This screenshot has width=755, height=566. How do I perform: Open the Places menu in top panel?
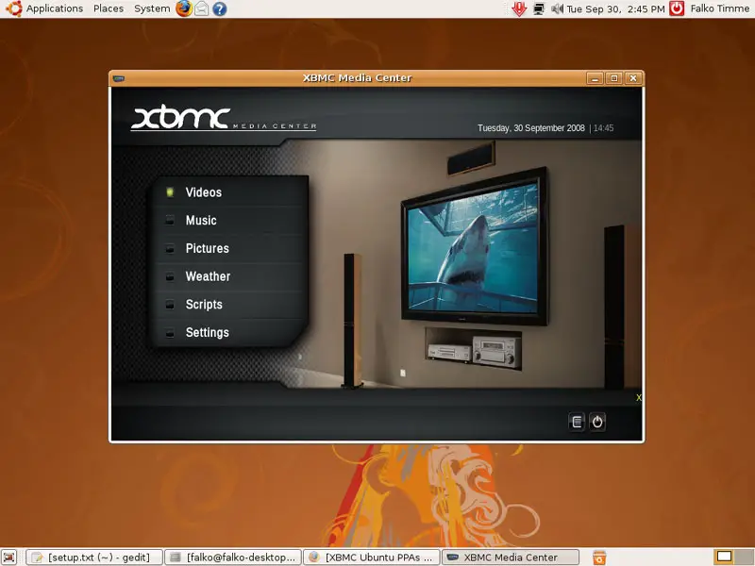pyautogui.click(x=109, y=8)
